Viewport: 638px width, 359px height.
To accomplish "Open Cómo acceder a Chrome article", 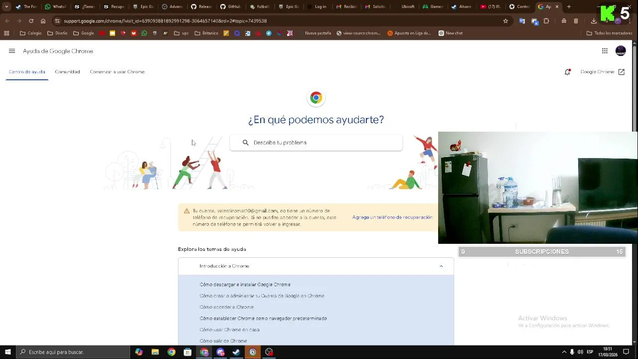I will 226,307.
